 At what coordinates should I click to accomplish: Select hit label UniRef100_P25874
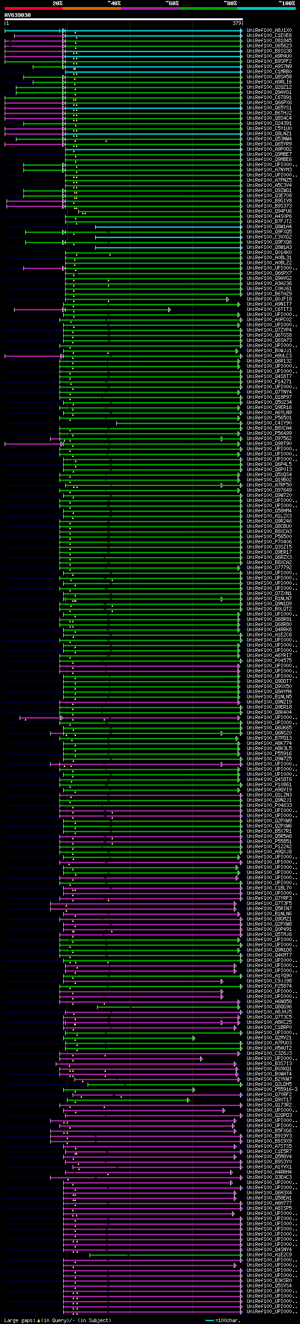coord(269,986)
